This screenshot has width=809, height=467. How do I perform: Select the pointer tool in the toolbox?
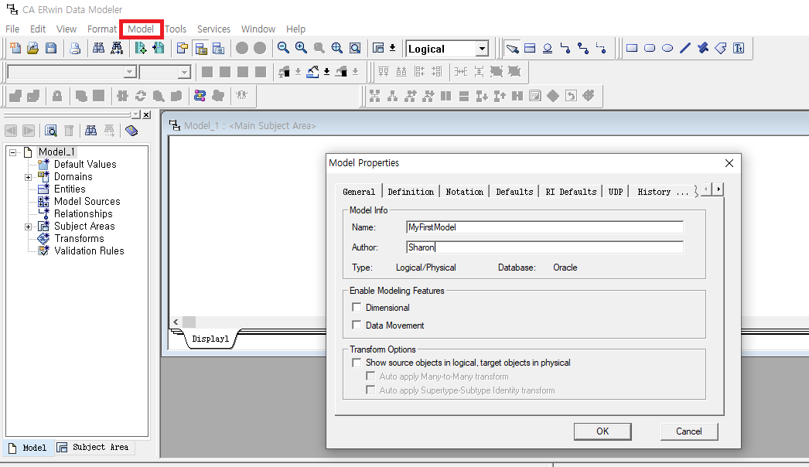[x=512, y=49]
